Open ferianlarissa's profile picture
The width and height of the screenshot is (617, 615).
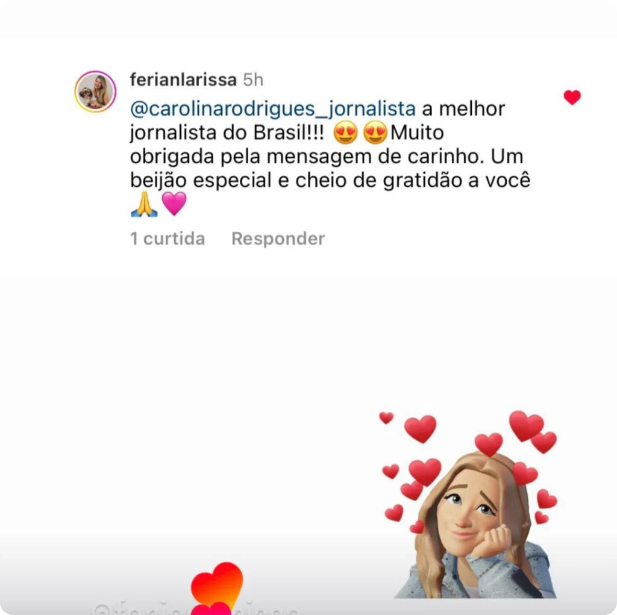click(x=95, y=92)
